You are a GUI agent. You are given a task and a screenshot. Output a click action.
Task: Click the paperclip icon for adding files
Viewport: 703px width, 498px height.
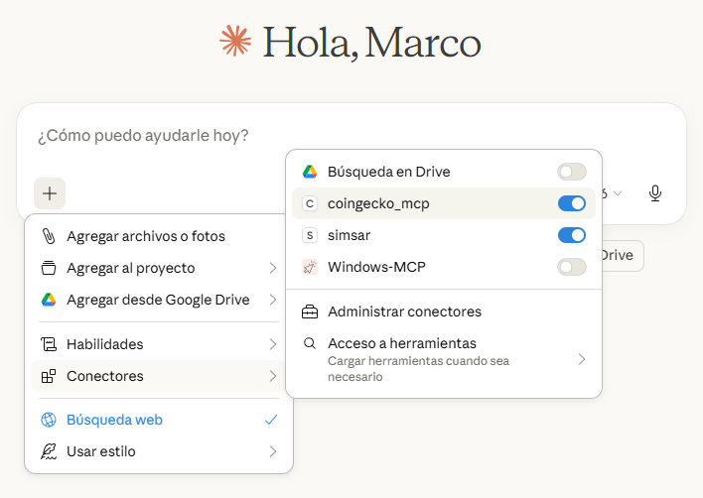tap(49, 236)
